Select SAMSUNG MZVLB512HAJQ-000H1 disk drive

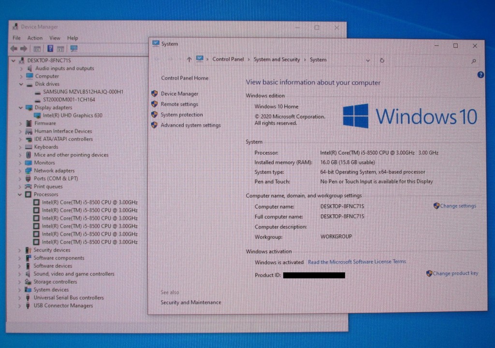[83, 92]
